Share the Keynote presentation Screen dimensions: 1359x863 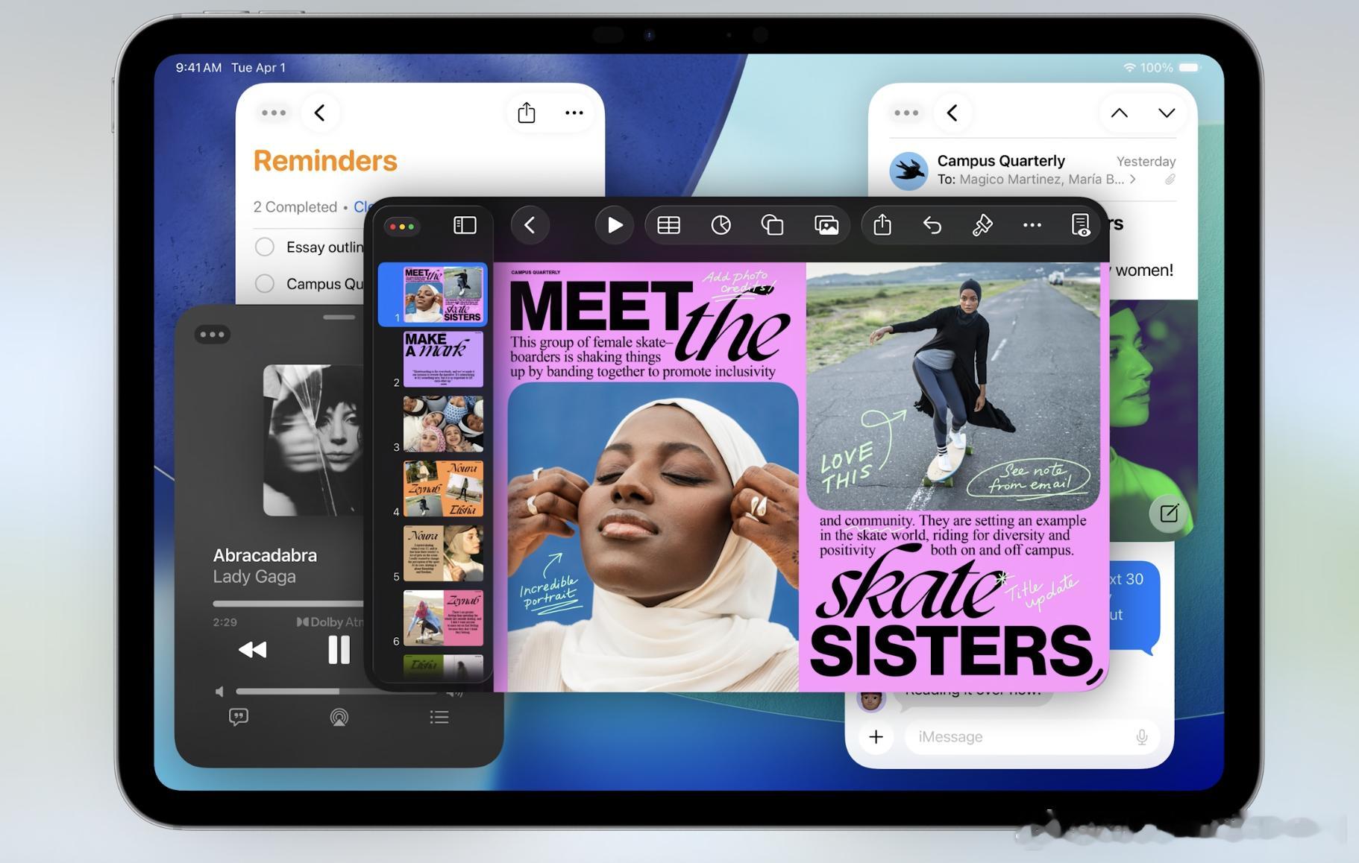click(x=882, y=224)
